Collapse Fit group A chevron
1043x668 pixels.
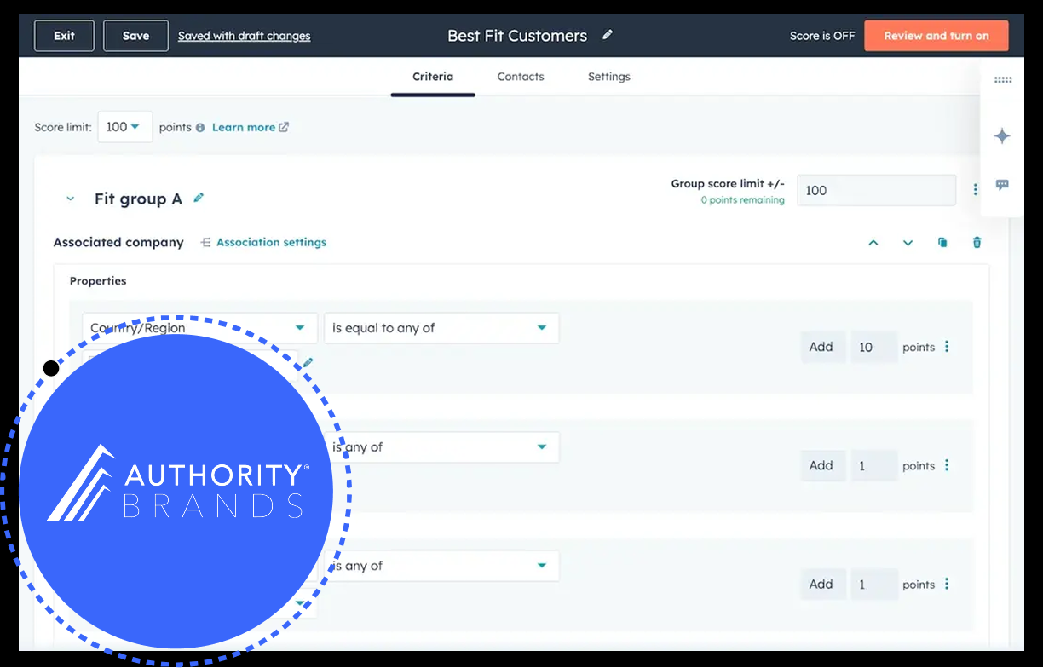(71, 199)
